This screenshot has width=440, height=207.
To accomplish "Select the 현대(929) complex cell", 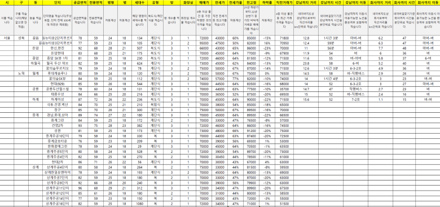I will (x=57, y=83).
